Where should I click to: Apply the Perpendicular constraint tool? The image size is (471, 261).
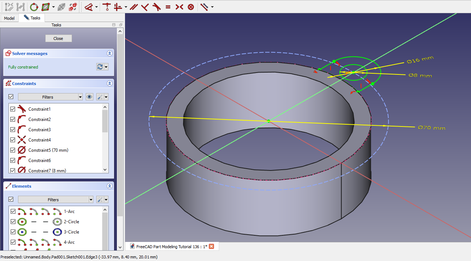(145, 7)
